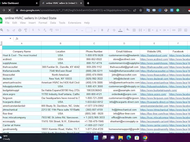Open the Data menu
Viewport: 190px width, 142px height.
click(53, 23)
